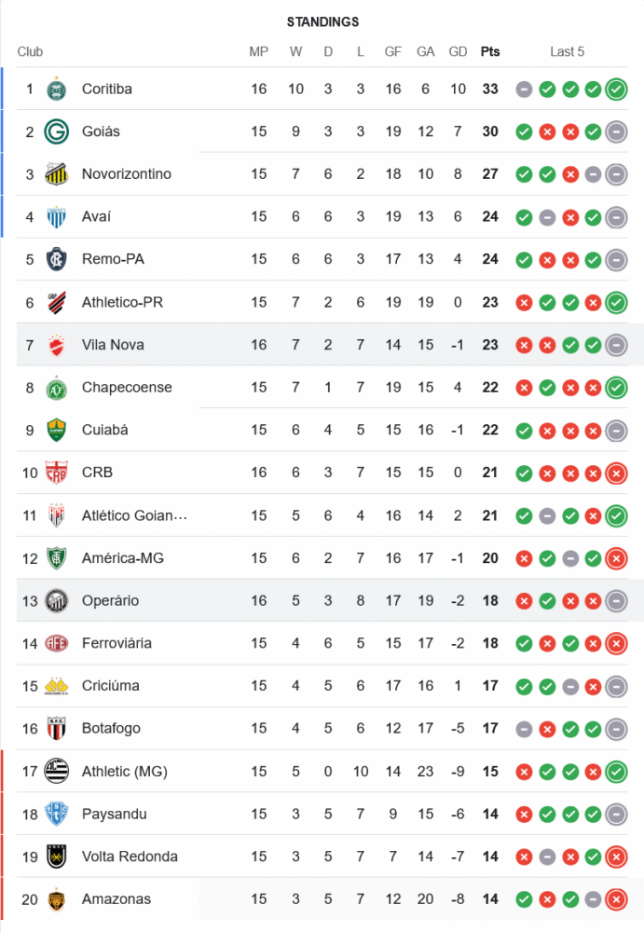Click the Goiás club crest icon
This screenshot has height=932, width=644.
tap(57, 132)
